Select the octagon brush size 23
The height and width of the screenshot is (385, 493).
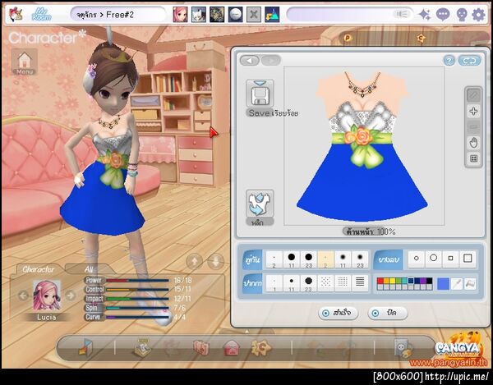[x=308, y=283]
